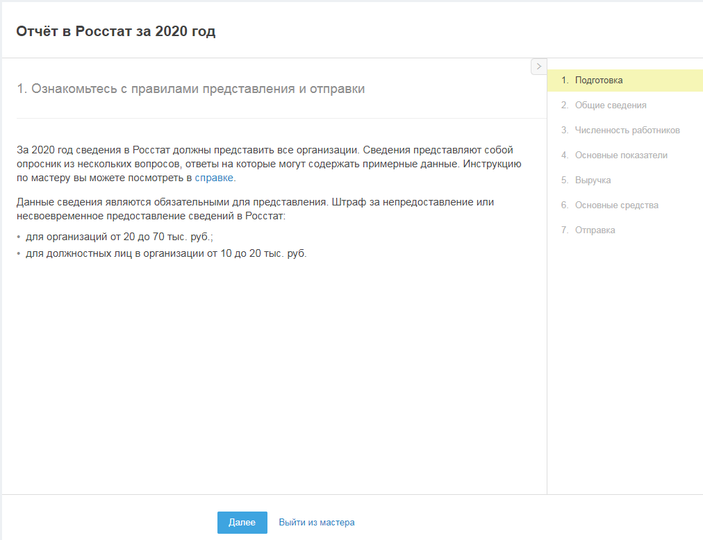Click the bullet about fines for должностных лиц
The height and width of the screenshot is (540, 703).
pos(165,253)
